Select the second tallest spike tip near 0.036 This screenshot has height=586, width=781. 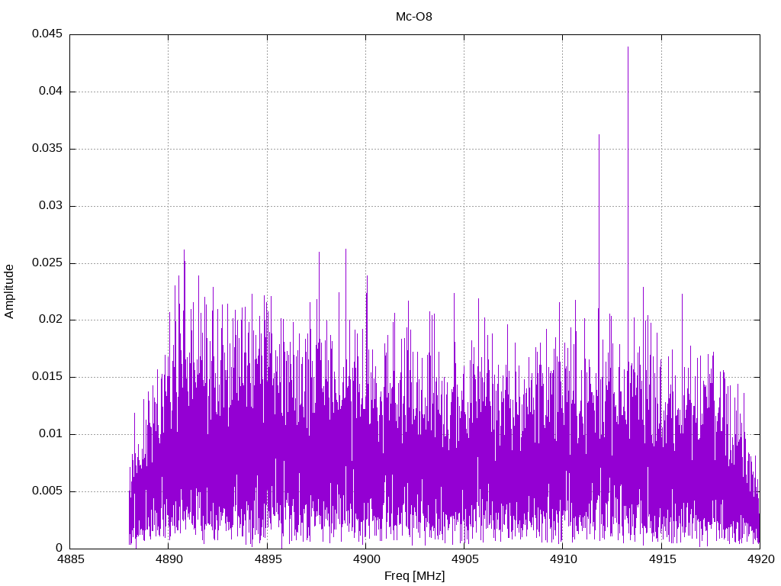coord(599,136)
